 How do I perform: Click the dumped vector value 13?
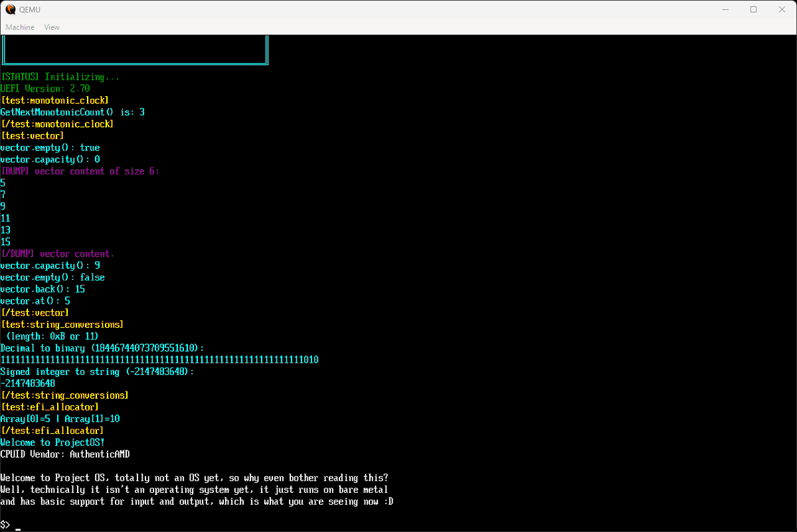click(x=5, y=230)
